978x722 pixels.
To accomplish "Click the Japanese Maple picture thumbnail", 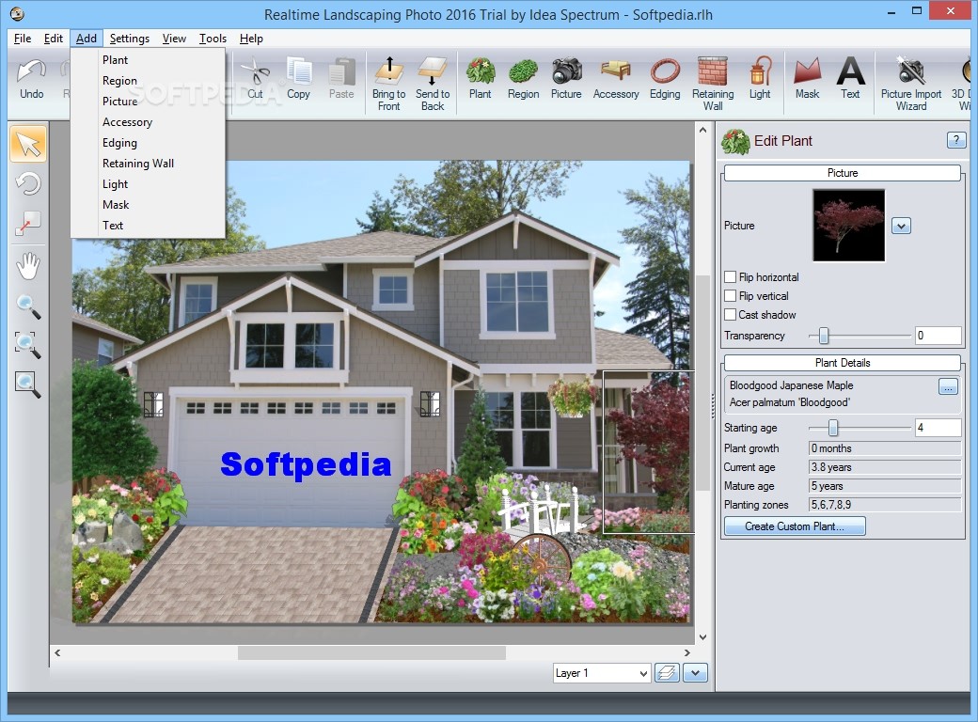I will [x=848, y=226].
